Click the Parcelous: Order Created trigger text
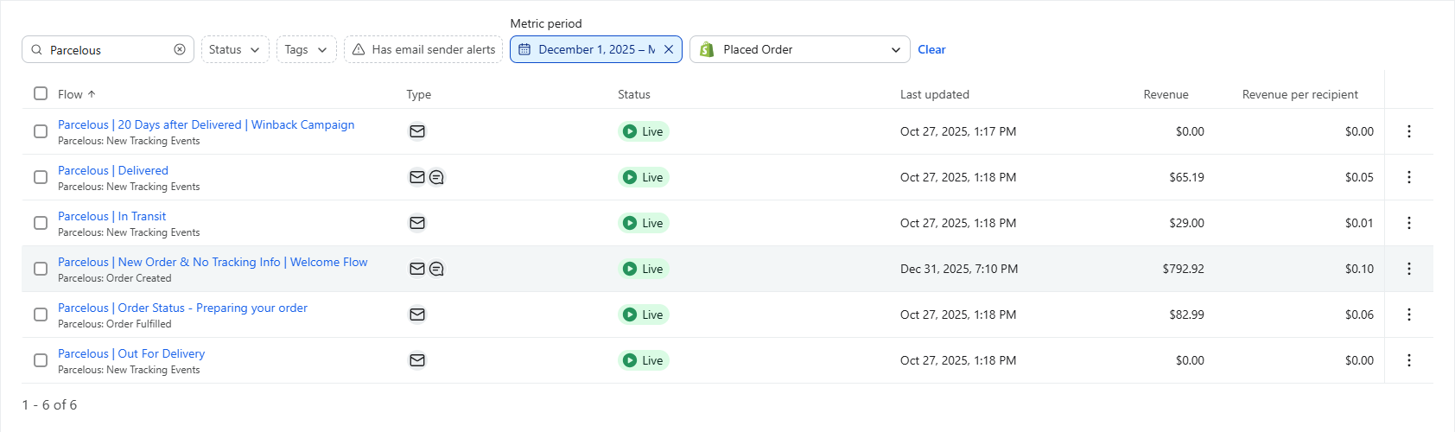This screenshot has width=1455, height=432. [115, 278]
